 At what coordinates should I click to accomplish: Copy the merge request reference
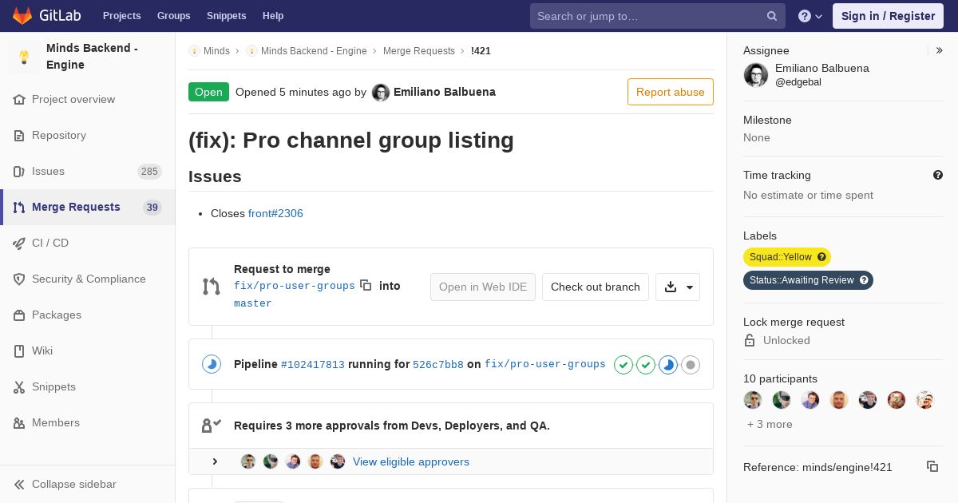[932, 466]
